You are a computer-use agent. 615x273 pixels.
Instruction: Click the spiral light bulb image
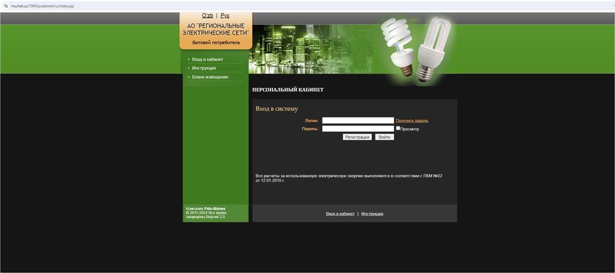point(398,47)
